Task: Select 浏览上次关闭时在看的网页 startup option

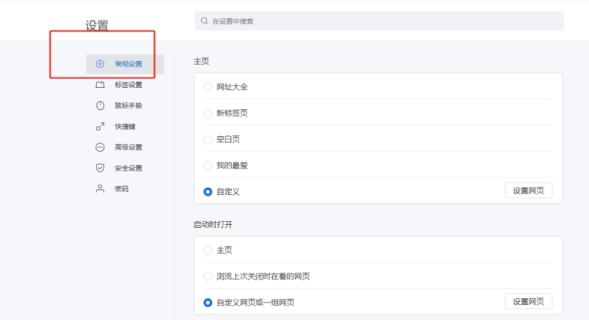Action: pos(208,276)
